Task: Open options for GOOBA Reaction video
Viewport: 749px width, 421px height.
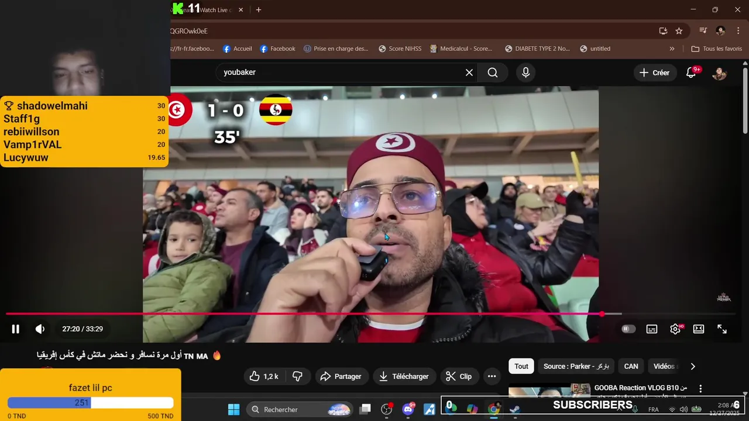Action: [700, 389]
